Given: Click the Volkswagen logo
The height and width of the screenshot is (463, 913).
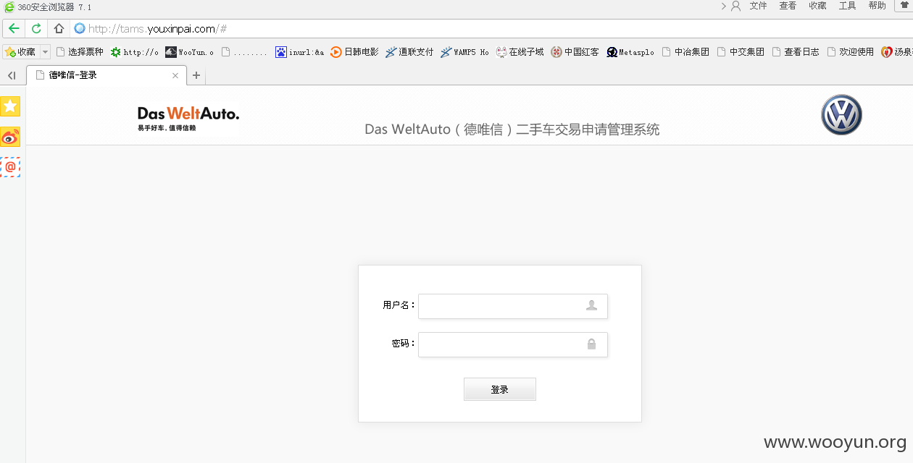Looking at the screenshot, I should [841, 115].
